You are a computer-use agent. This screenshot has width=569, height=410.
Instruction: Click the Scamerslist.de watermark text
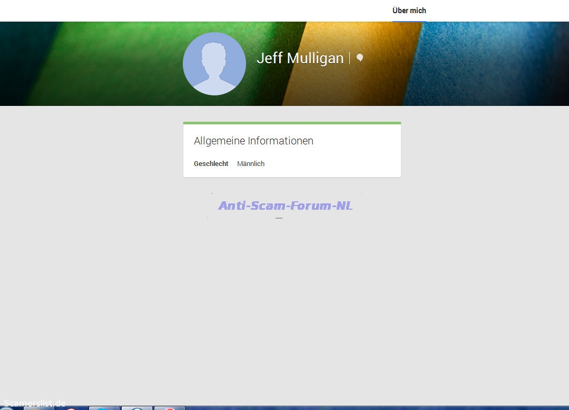(35, 404)
